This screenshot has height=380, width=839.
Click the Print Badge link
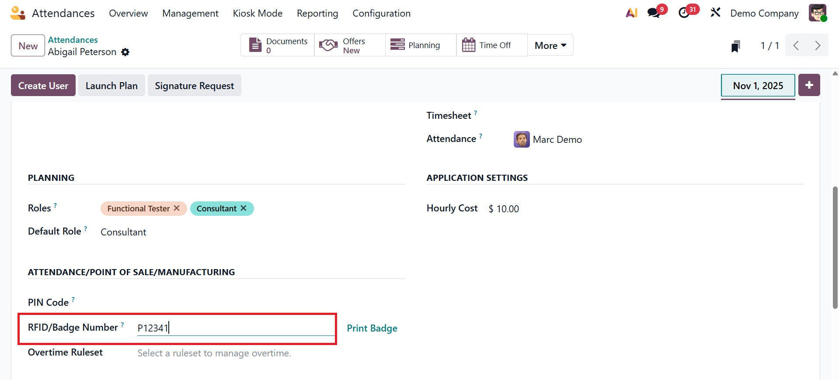click(372, 328)
